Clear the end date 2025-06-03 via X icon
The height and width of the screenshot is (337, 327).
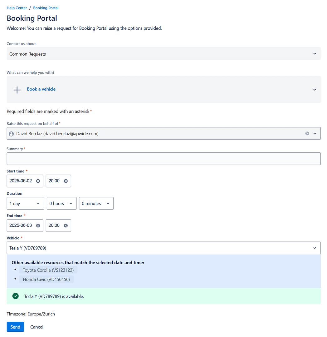pos(38,225)
